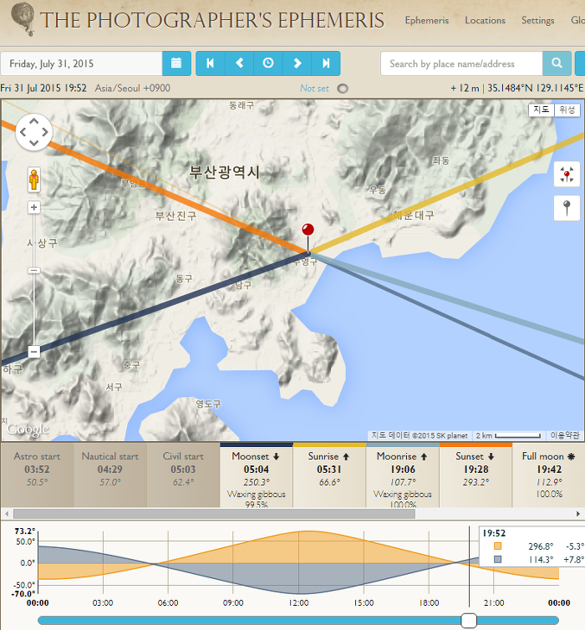Open the Ephemeris menu

coord(427,20)
